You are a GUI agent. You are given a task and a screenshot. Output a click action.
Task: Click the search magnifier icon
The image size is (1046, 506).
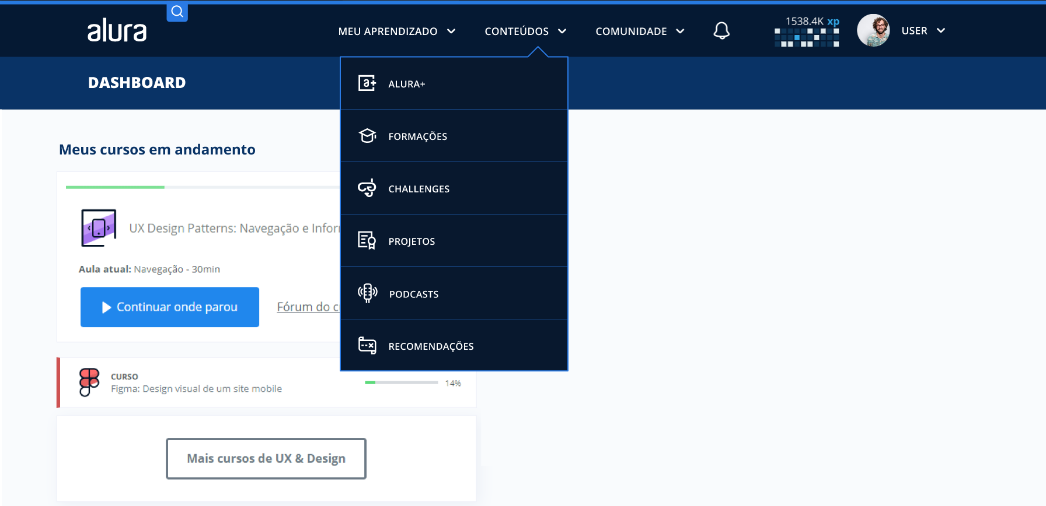(x=177, y=12)
